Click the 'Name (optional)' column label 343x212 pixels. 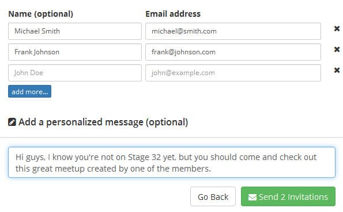(x=41, y=14)
